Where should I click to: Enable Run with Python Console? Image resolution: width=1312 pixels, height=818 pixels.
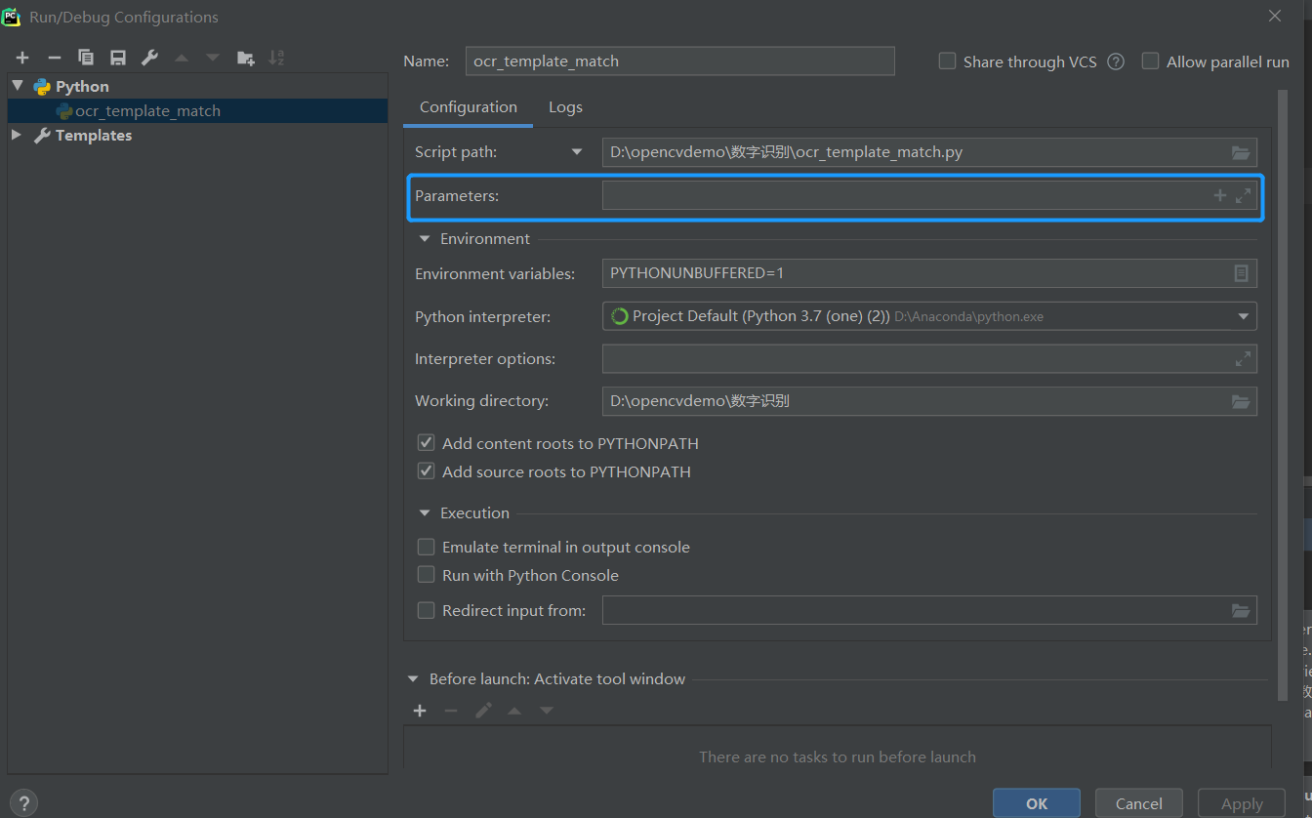pos(426,575)
